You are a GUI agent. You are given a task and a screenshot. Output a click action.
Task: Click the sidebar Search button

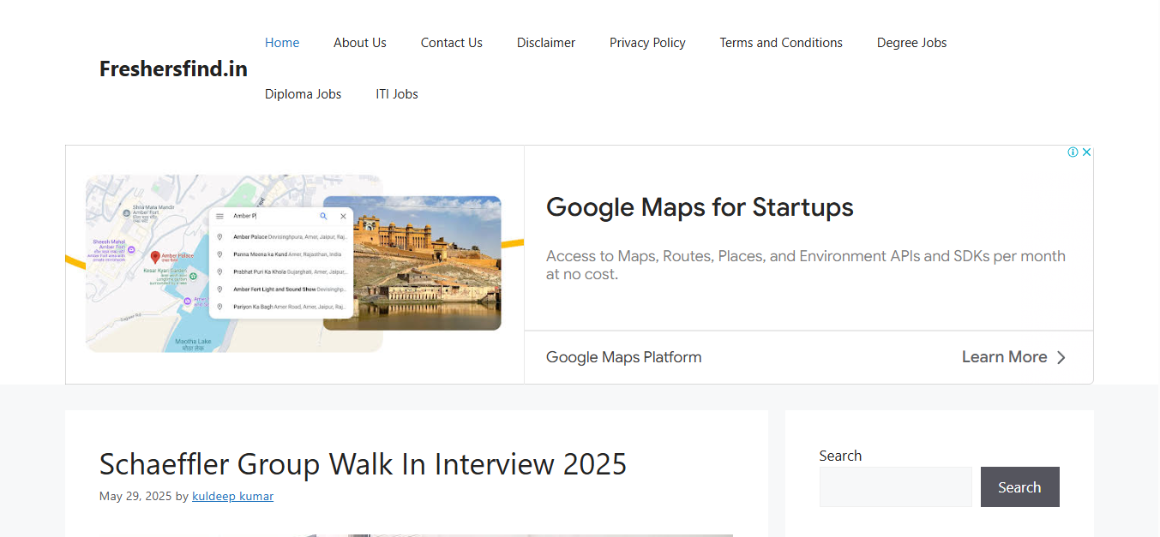coord(1020,487)
